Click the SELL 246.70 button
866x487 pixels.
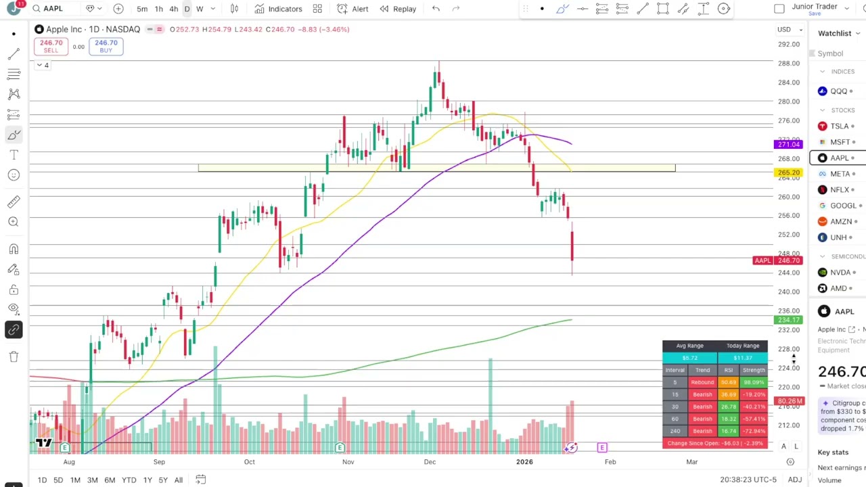point(51,46)
